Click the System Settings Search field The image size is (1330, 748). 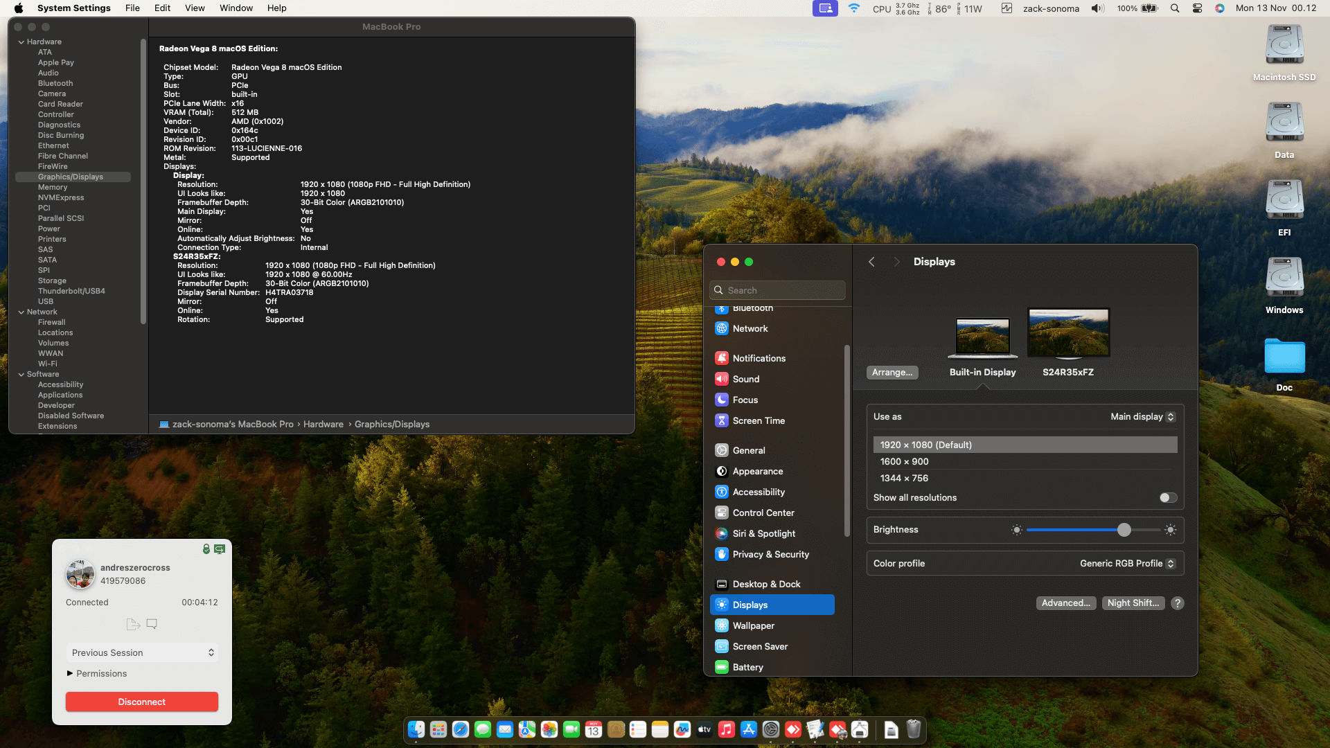click(777, 290)
